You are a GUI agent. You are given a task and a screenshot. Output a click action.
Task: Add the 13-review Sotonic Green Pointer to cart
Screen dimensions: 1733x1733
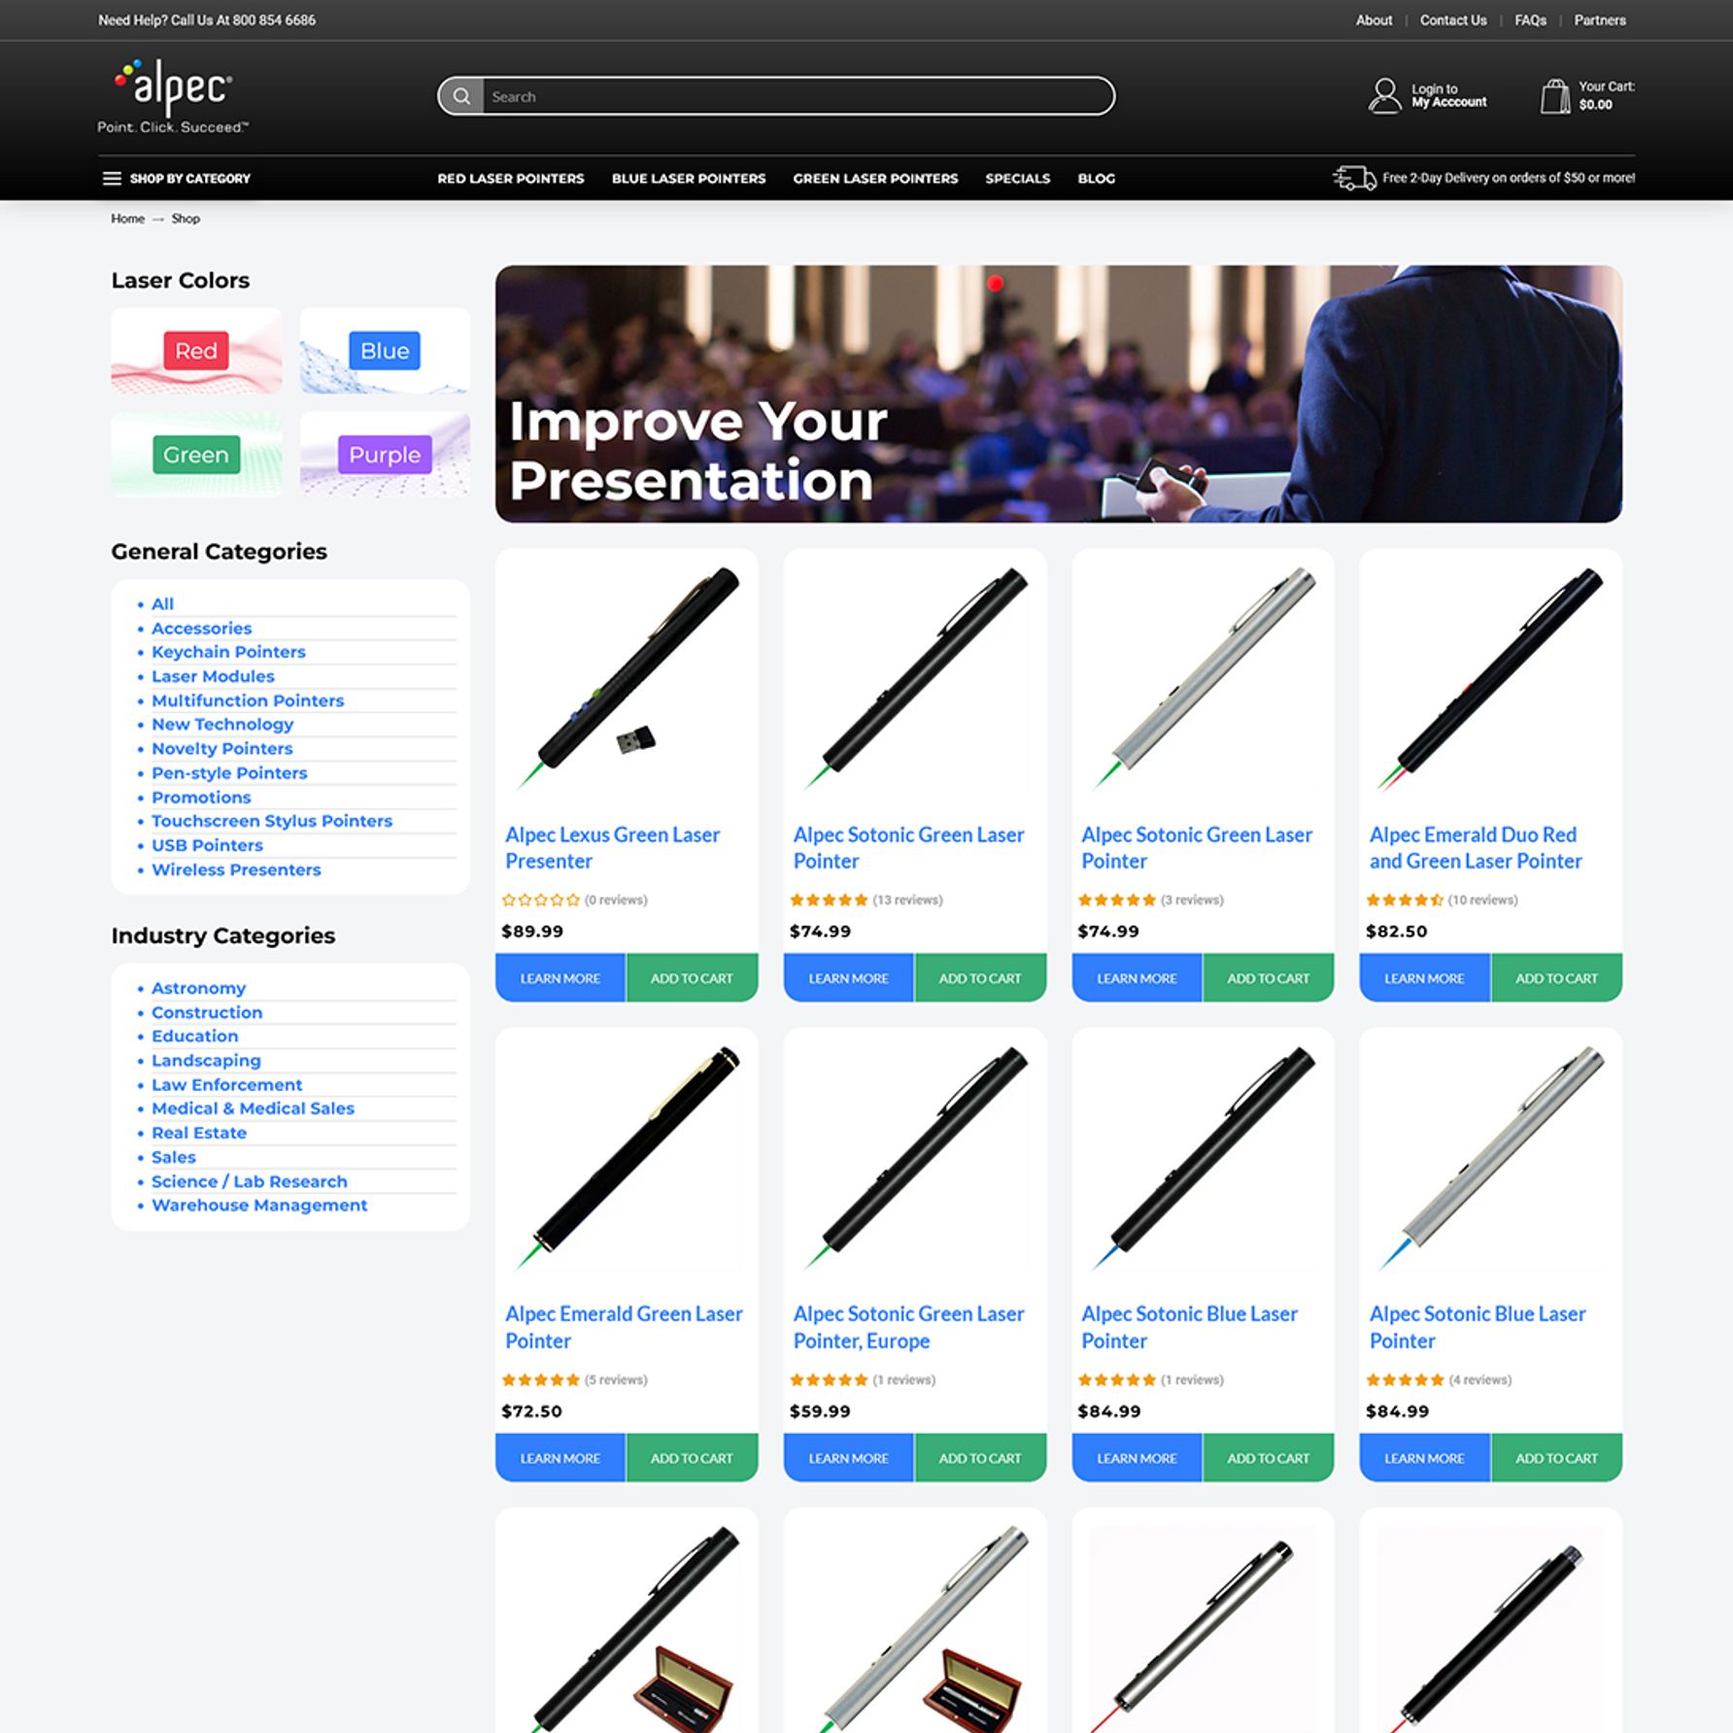980,978
